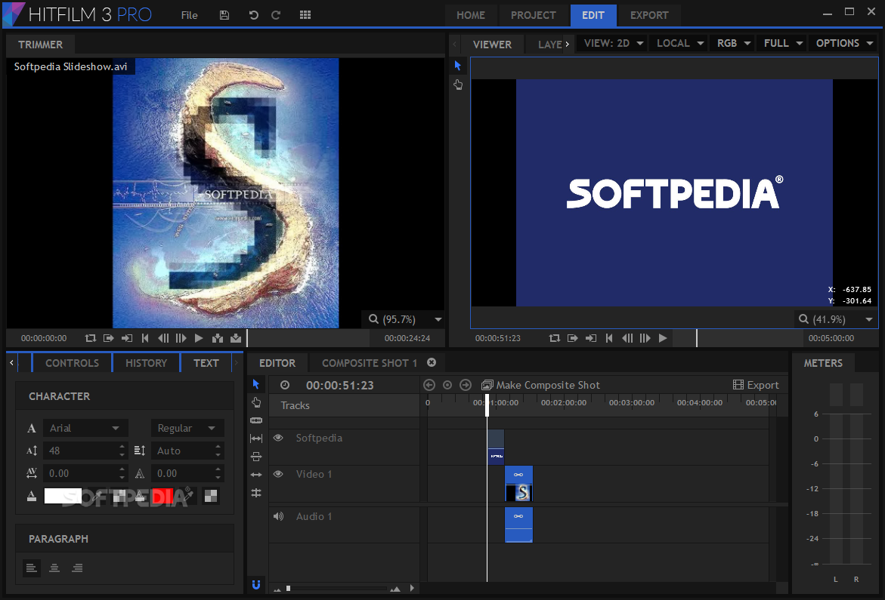The height and width of the screenshot is (600, 885).
Task: Toggle timeline snapping with the magnet icon
Action: click(x=256, y=585)
